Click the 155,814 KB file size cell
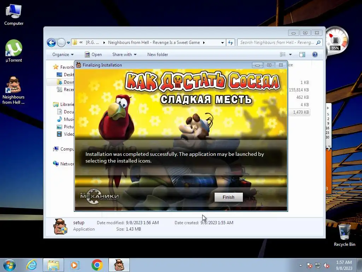This screenshot has width=362, height=272. point(299,90)
